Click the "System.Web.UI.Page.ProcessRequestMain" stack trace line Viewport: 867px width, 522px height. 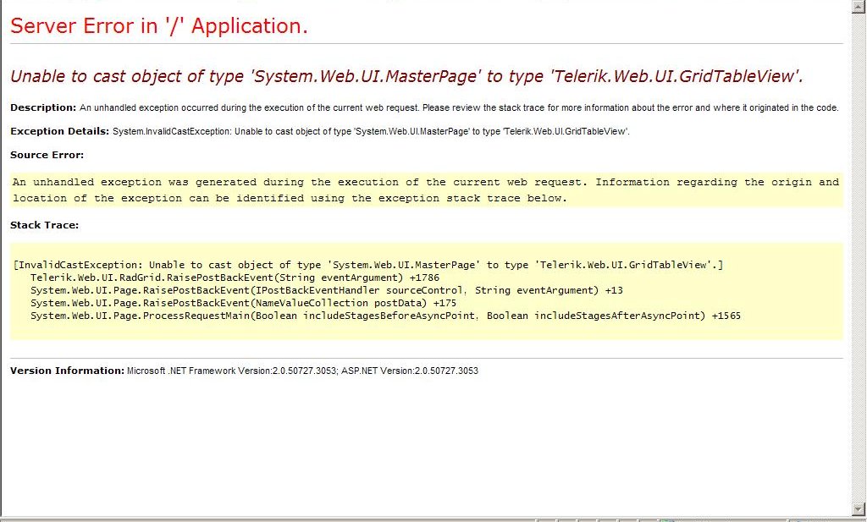(x=385, y=316)
